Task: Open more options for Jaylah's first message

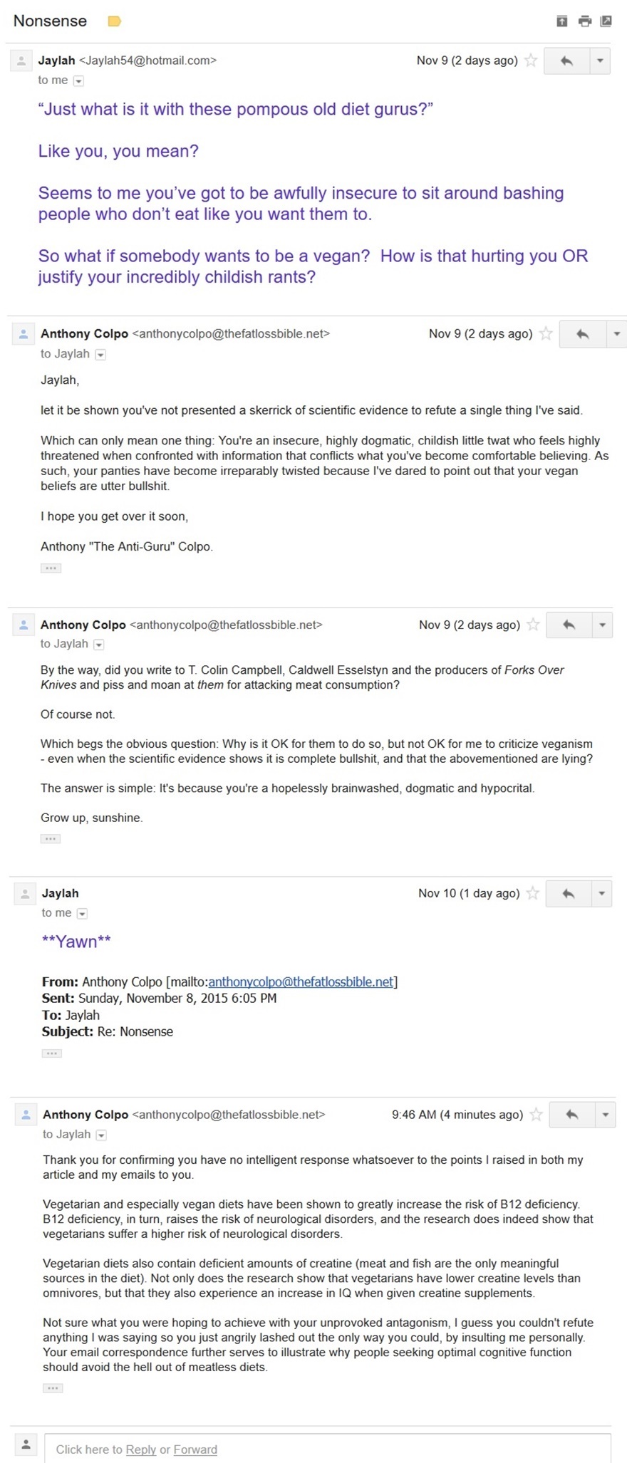Action: point(600,61)
